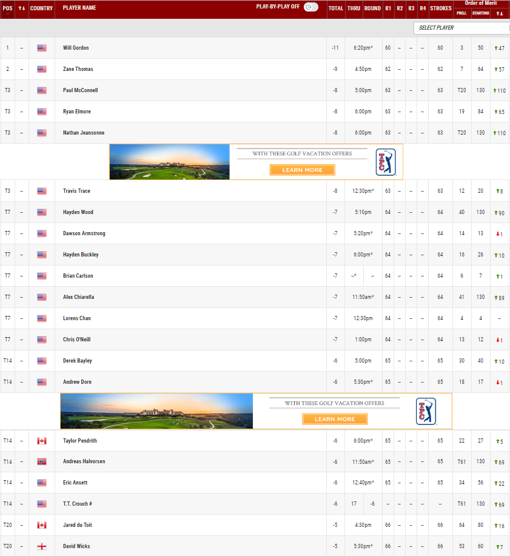This screenshot has height=556, width=510.
Task: Click LEARN MORE in the lower ad banner
Action: point(335,419)
